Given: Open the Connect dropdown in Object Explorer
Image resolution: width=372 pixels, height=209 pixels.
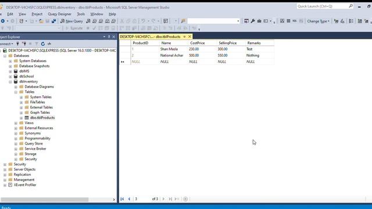Looking at the screenshot, I should tap(6, 44).
